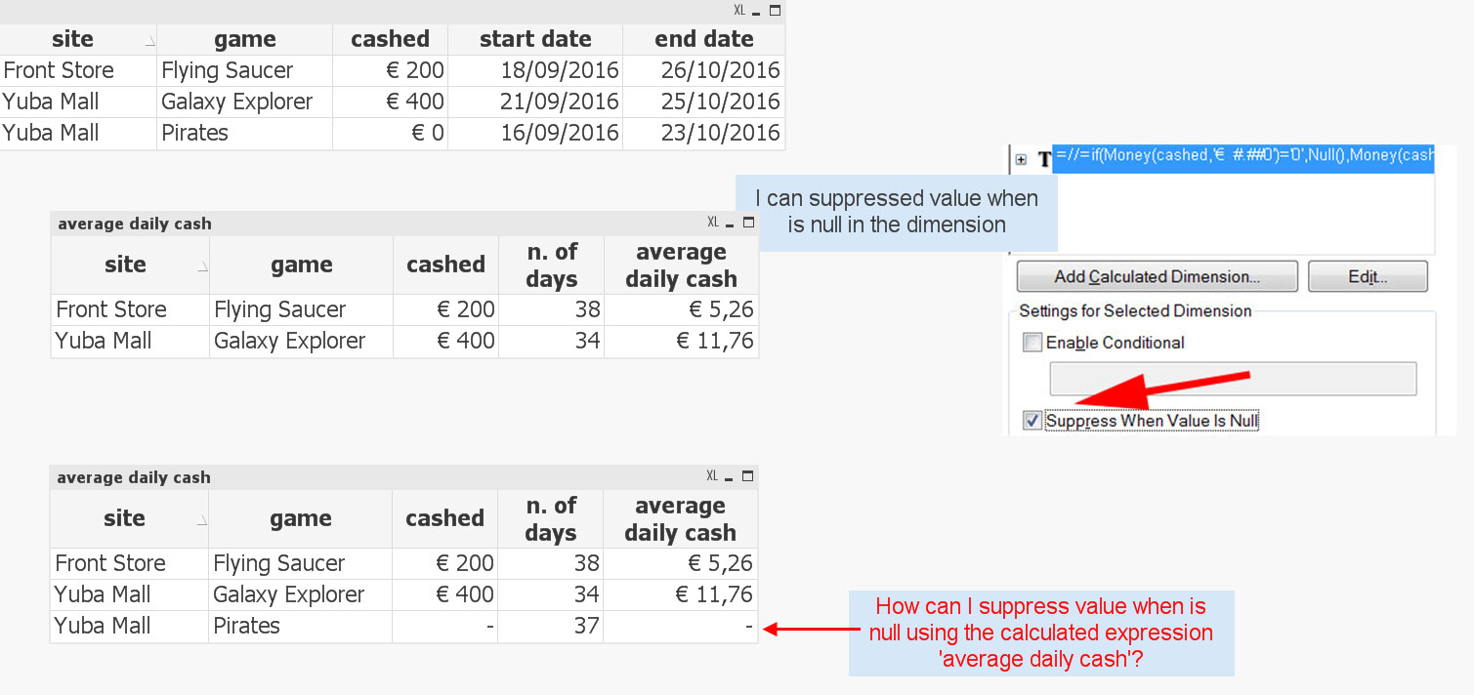Click the conditional expression input field
The width and height of the screenshot is (1474, 695).
point(1232,379)
